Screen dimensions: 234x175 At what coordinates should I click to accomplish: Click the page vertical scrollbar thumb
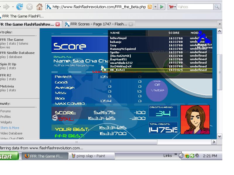click(x=220, y=72)
